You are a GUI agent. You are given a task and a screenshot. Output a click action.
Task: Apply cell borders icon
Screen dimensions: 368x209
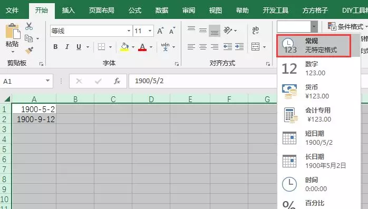101,47
